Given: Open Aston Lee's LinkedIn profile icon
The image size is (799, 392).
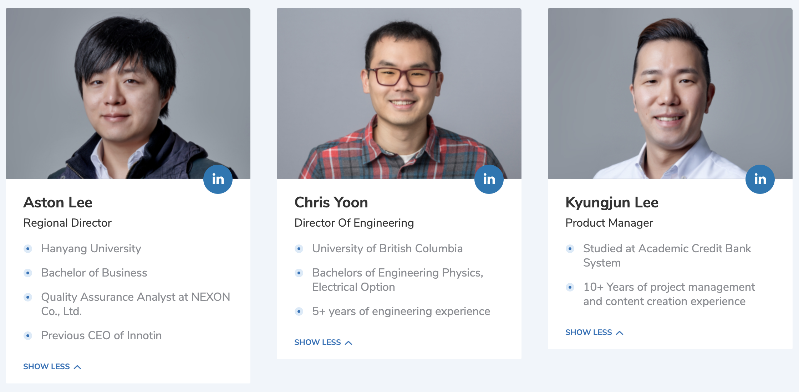Looking at the screenshot, I should (218, 179).
